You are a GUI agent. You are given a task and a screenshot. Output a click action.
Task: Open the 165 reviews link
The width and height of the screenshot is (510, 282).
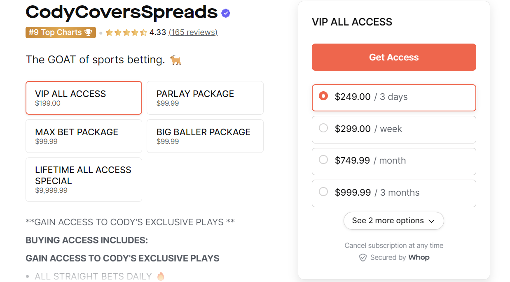(x=193, y=32)
